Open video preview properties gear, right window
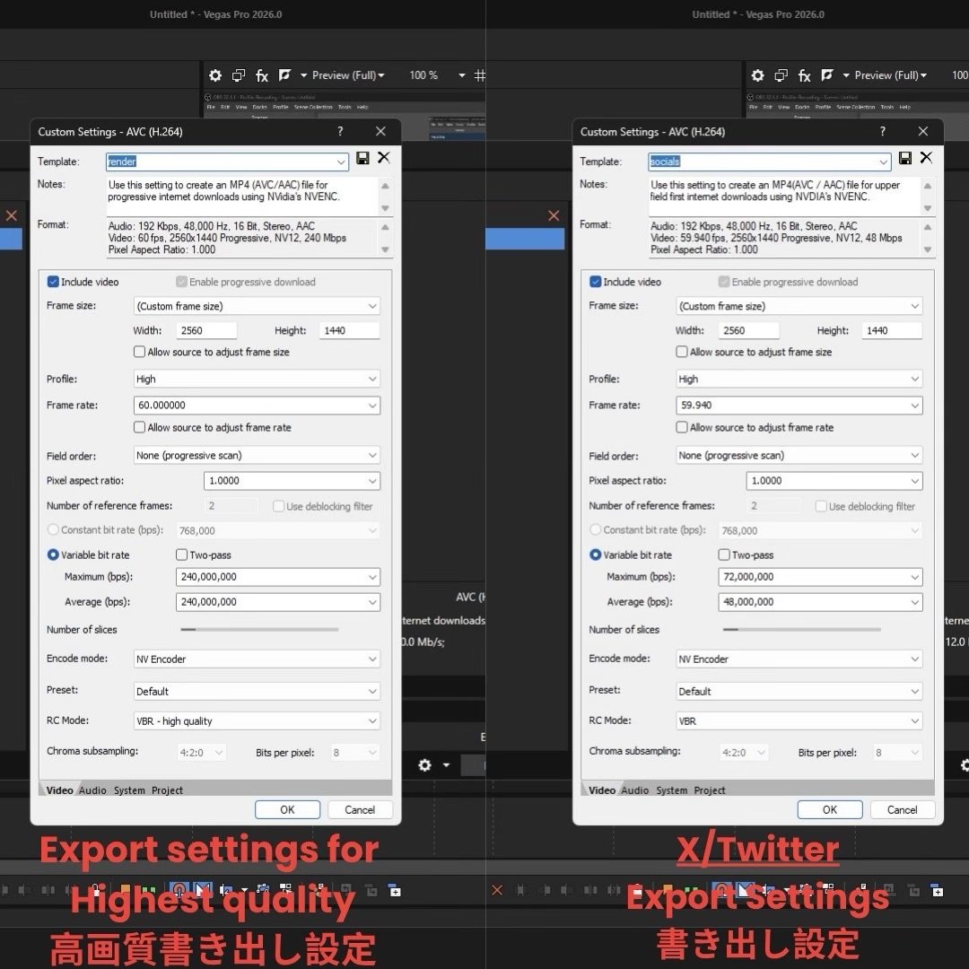 (757, 75)
